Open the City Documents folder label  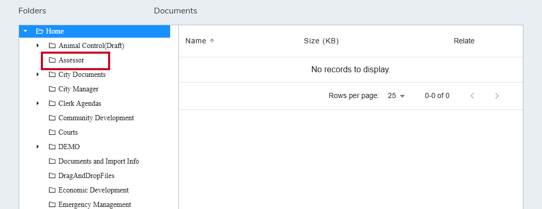[x=82, y=74]
